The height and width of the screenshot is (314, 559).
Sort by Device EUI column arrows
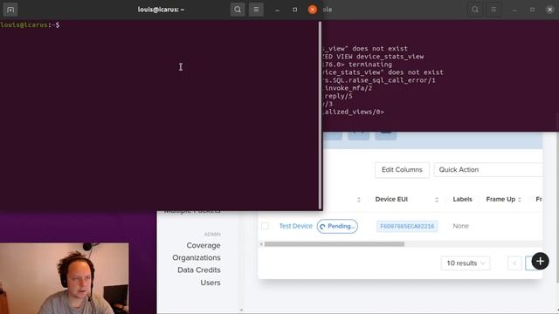pyautogui.click(x=437, y=200)
